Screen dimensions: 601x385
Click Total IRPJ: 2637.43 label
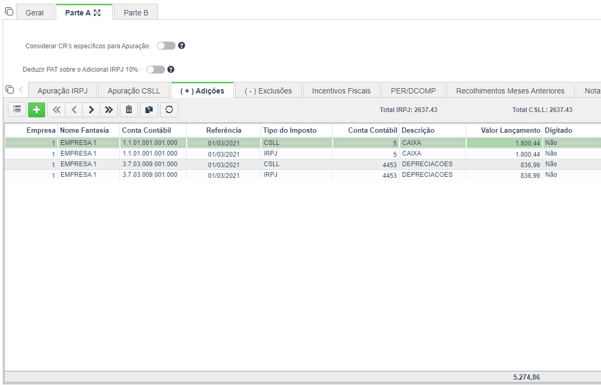pos(408,110)
